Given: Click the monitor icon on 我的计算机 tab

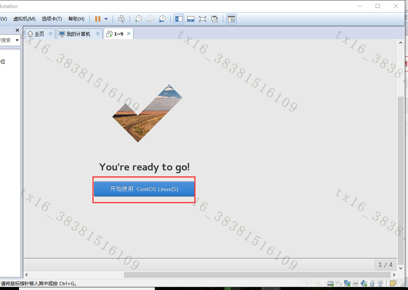Looking at the screenshot, I should [62, 34].
